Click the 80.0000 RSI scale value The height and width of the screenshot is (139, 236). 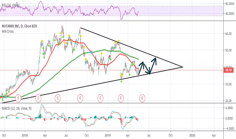click(x=230, y=4)
